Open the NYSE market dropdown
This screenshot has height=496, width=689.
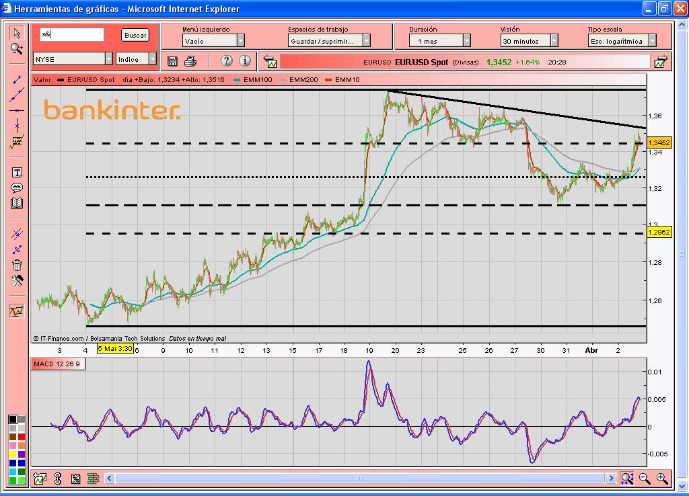pyautogui.click(x=73, y=59)
